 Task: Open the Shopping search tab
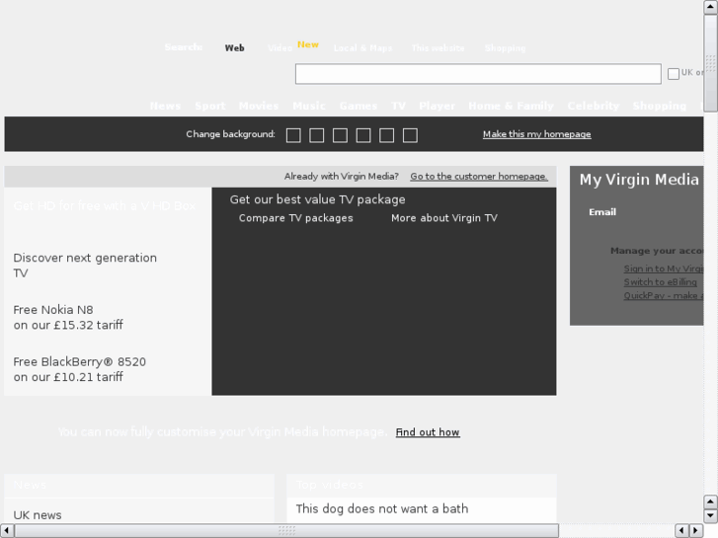tap(505, 48)
